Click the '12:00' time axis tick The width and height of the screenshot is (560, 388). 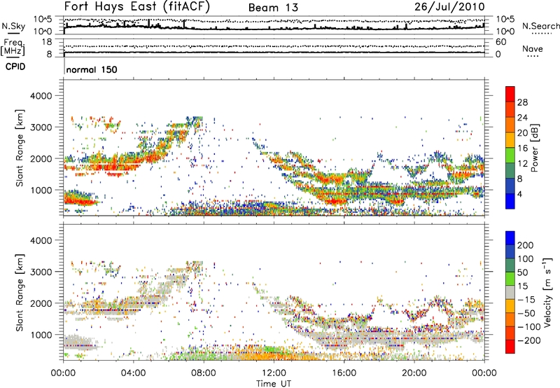click(274, 373)
